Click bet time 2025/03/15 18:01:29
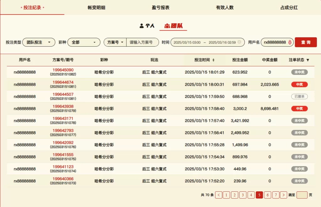Viewport: 321px width, 207px height. coord(204,72)
